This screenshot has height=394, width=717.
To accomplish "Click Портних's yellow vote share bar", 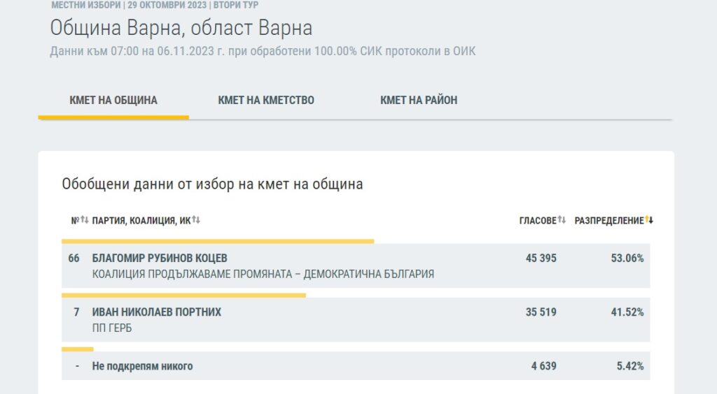I will pos(184,295).
